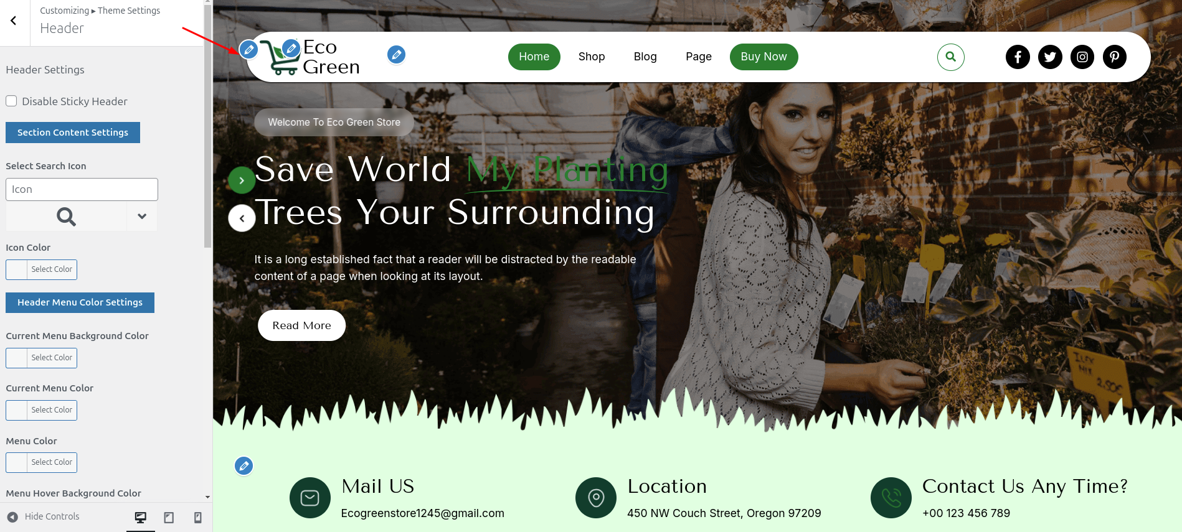Open the Page menu item
The height and width of the screenshot is (532, 1182).
point(699,57)
